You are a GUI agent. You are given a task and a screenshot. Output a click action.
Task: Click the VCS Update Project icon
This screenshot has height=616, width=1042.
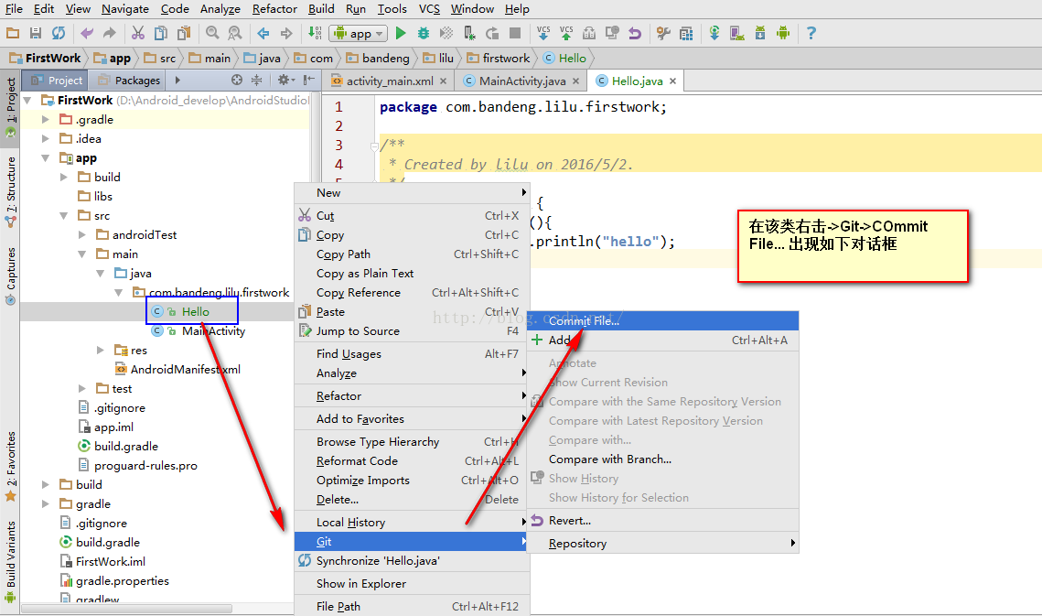coord(543,33)
